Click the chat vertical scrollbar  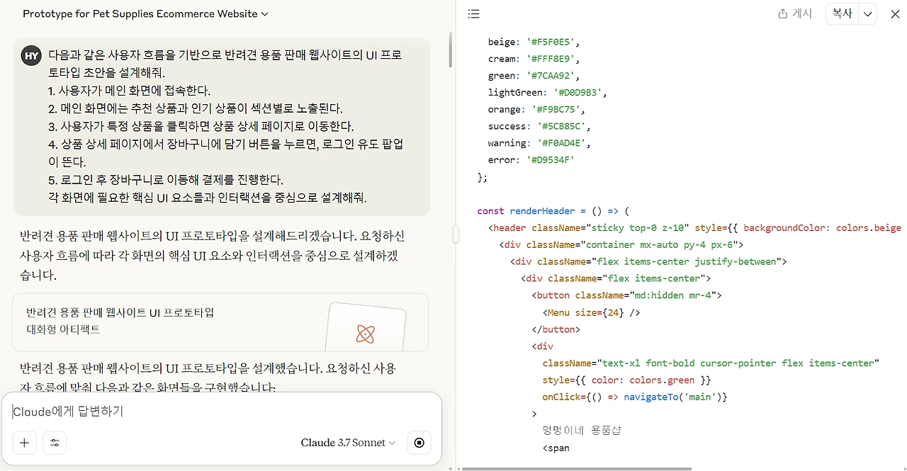pyautogui.click(x=451, y=51)
